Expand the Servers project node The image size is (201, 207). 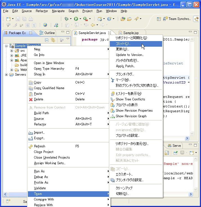(6, 75)
